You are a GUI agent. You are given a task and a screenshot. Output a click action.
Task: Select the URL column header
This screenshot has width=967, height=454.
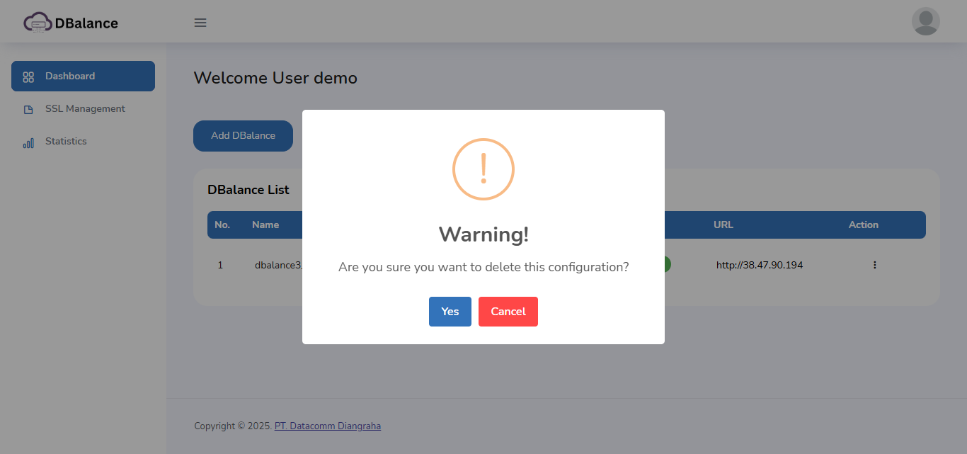pos(723,225)
